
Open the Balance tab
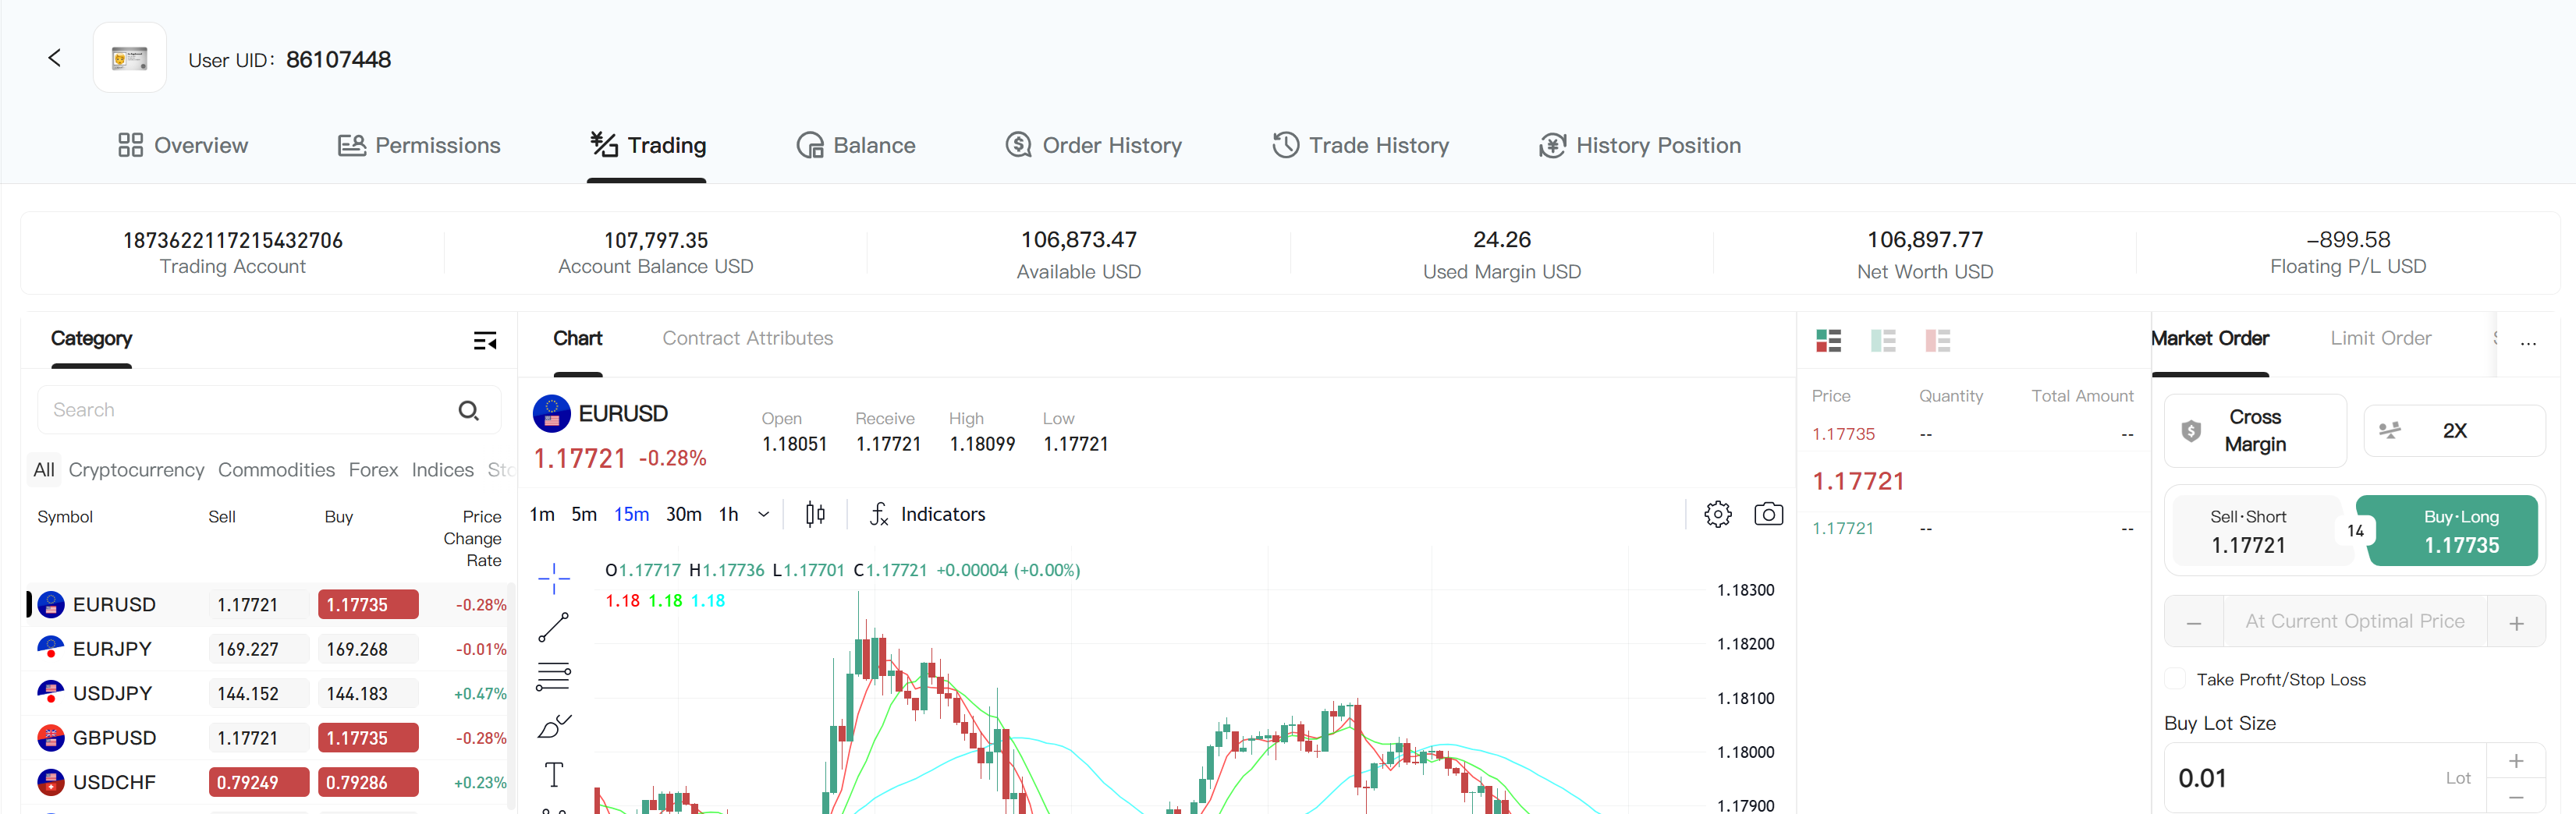coord(856,145)
